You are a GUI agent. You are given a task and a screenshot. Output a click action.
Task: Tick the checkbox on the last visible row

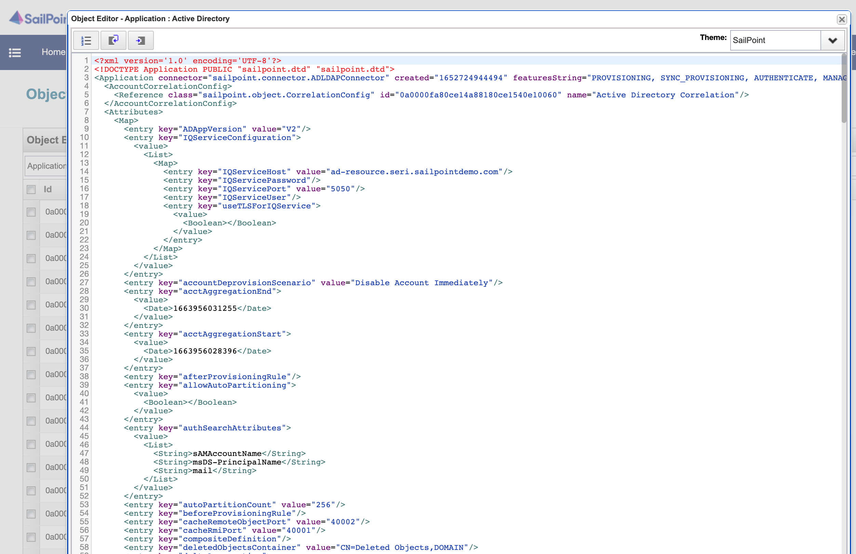(x=31, y=537)
